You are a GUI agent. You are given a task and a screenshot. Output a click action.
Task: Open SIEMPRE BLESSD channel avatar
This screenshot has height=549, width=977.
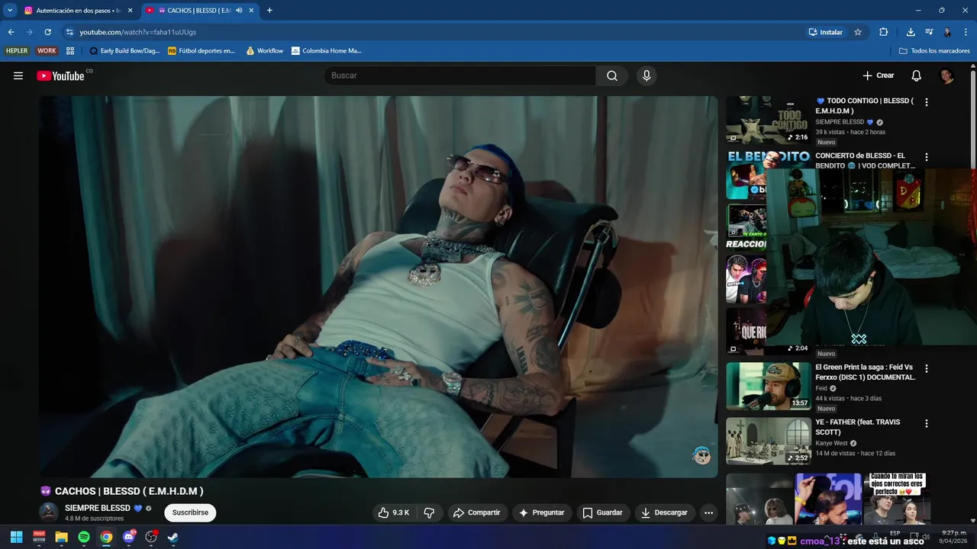coord(49,512)
